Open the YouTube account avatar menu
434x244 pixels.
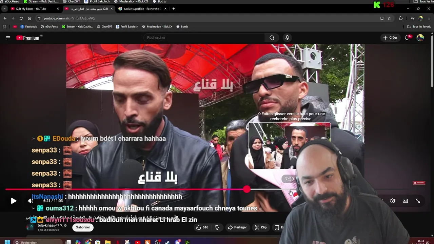[420, 38]
